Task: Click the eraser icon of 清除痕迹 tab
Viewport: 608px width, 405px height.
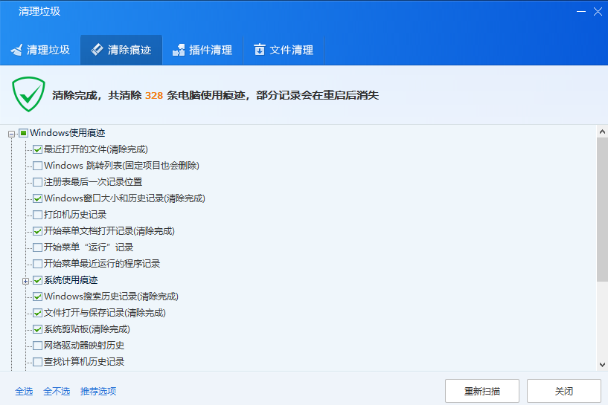Action: (x=97, y=50)
